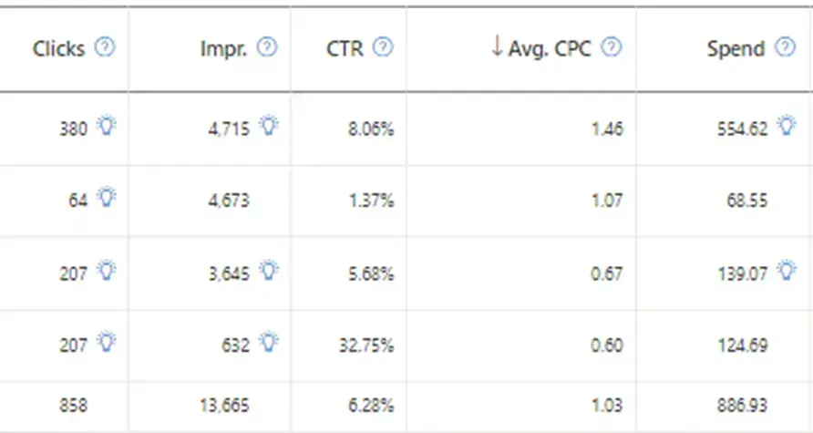Click the Spend column help icon

pyautogui.click(x=785, y=47)
